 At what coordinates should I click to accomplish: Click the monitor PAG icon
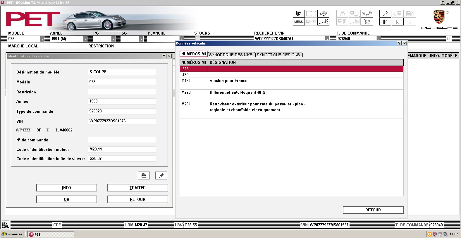[x=355, y=14]
